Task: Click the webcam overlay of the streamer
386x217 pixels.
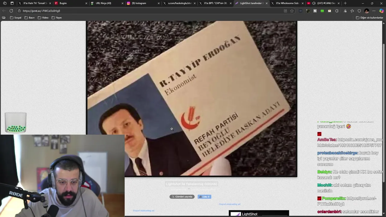Action: [x=62, y=176]
